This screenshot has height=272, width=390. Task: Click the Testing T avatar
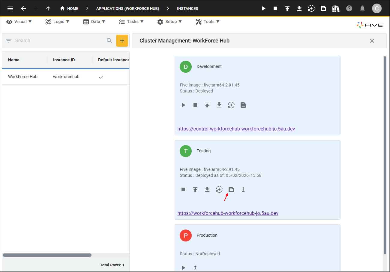tap(186, 151)
